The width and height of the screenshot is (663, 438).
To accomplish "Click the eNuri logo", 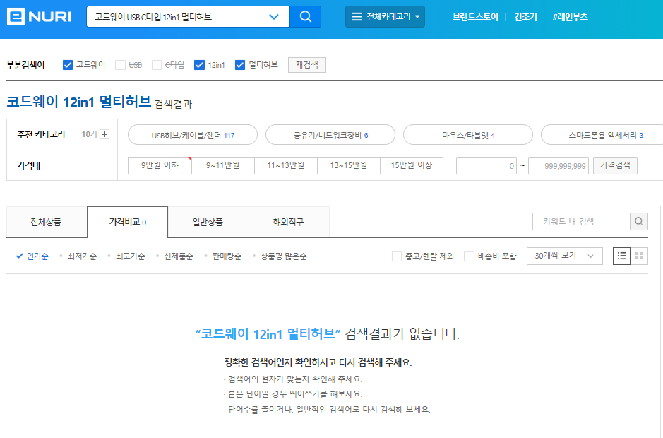I will [39, 17].
